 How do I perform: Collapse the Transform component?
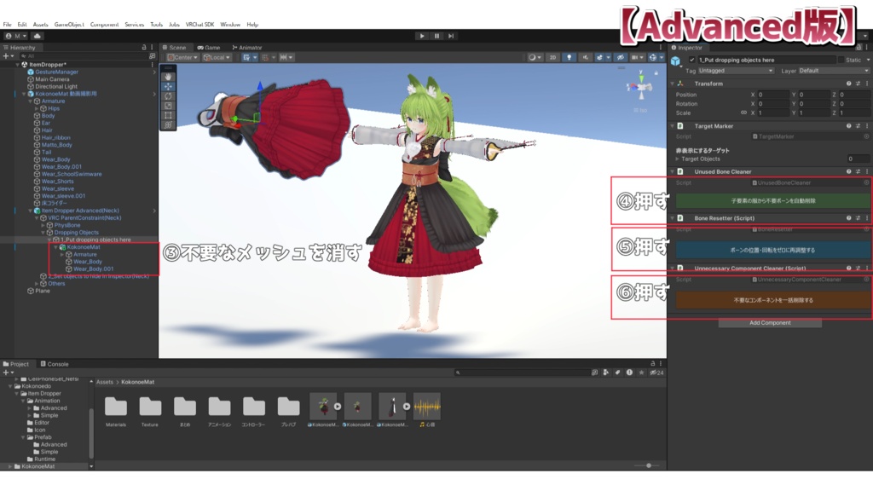point(673,84)
